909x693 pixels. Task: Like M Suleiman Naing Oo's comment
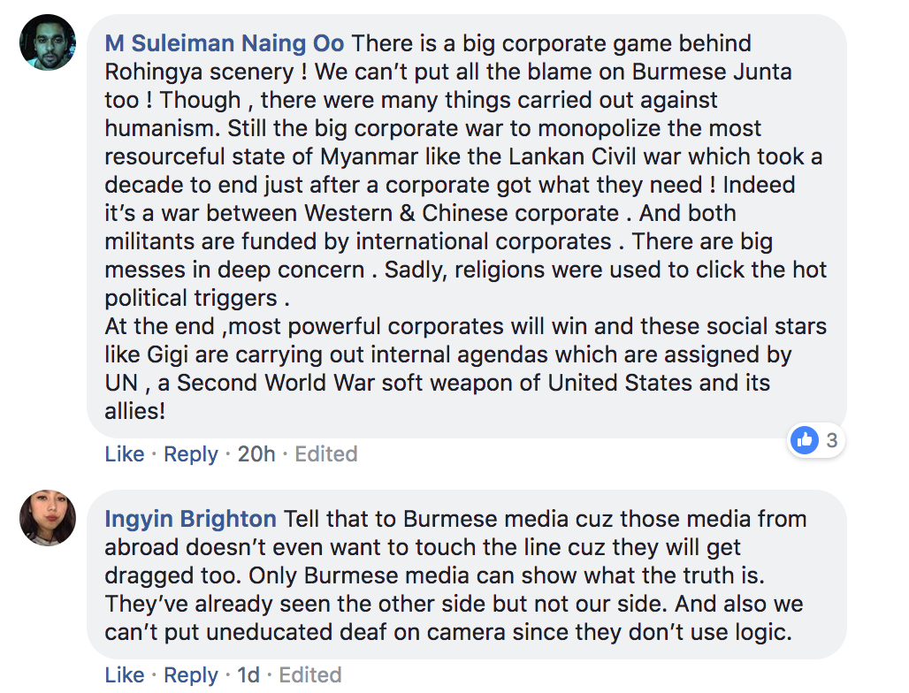coord(125,454)
